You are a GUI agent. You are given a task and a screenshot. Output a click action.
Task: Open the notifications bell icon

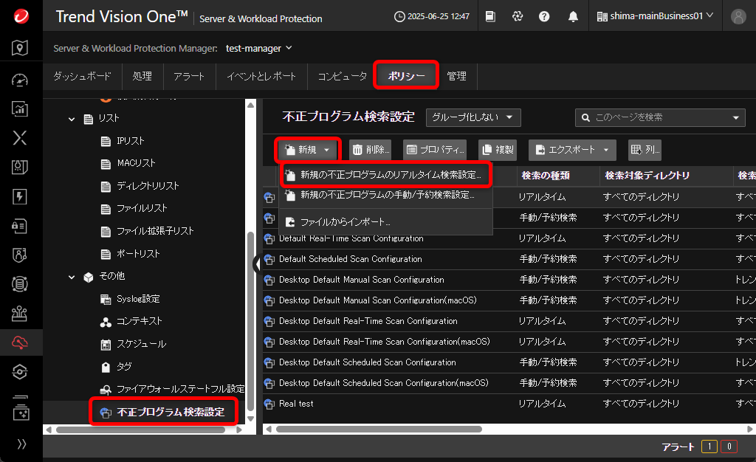(x=573, y=16)
